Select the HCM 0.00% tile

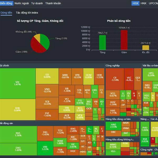pyautogui.click(x=88, y=76)
